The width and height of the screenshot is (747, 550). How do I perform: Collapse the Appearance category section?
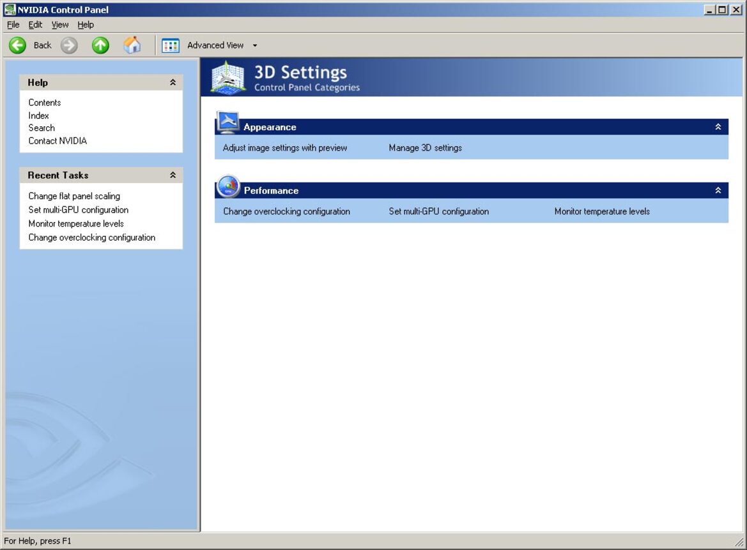[718, 127]
